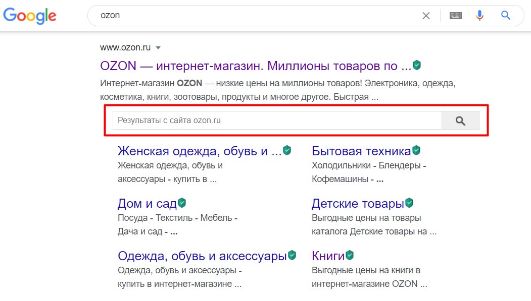
Task: Click shield badge beside Книги
Action: [350, 255]
